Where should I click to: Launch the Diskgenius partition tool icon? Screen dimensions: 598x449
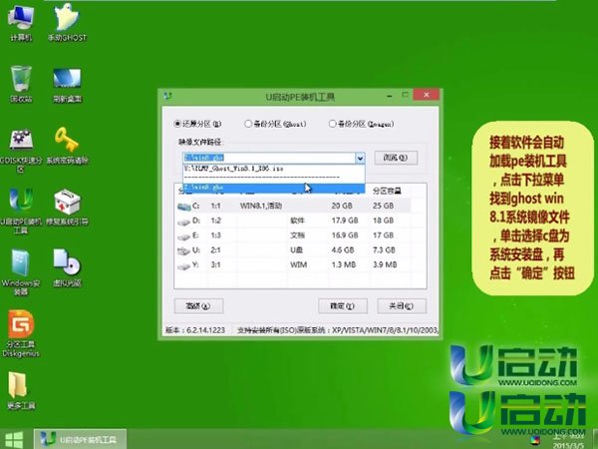(x=21, y=333)
